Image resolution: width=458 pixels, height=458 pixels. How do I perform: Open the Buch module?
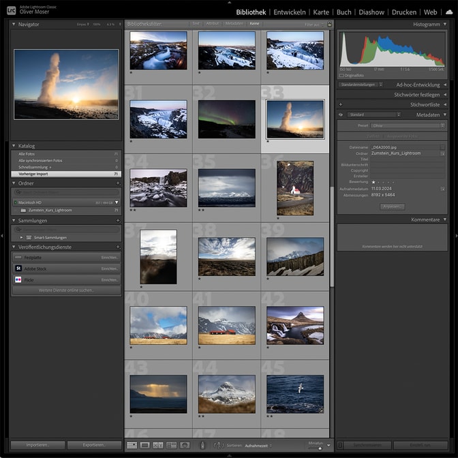coord(343,12)
